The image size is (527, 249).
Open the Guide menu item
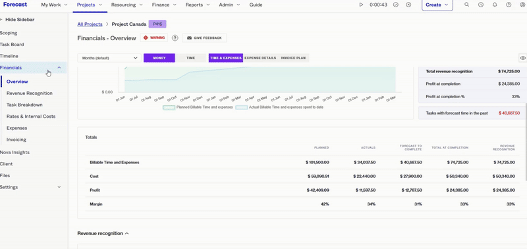(256, 5)
